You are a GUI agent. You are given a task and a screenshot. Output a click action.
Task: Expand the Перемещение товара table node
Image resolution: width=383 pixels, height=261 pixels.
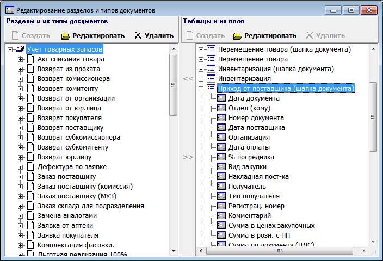click(x=201, y=59)
